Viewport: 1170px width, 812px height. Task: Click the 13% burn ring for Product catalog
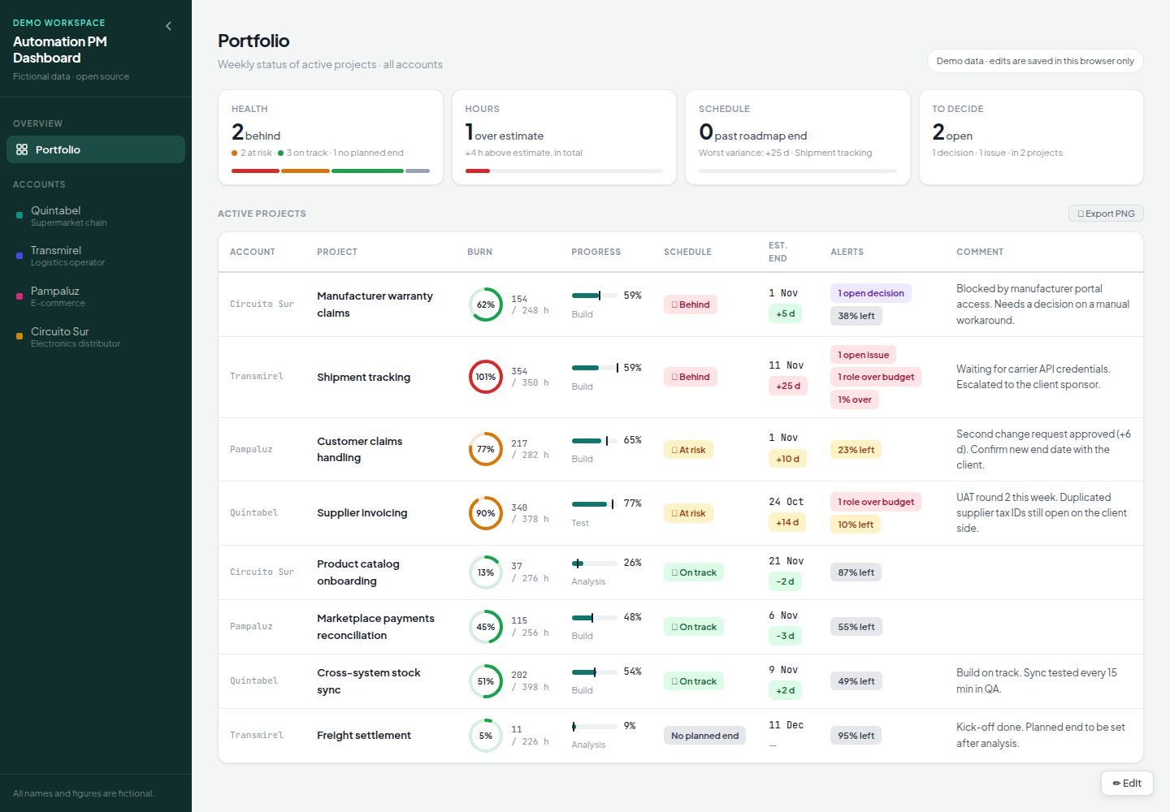coord(486,572)
